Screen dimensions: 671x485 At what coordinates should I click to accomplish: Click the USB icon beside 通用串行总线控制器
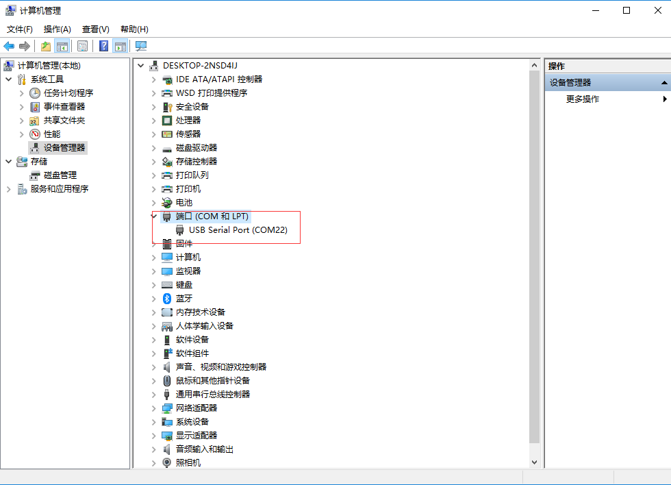point(167,395)
